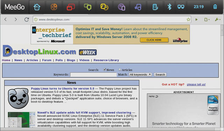Open the MeeGo home panel icon
The image size is (224, 131).
coord(37,7)
